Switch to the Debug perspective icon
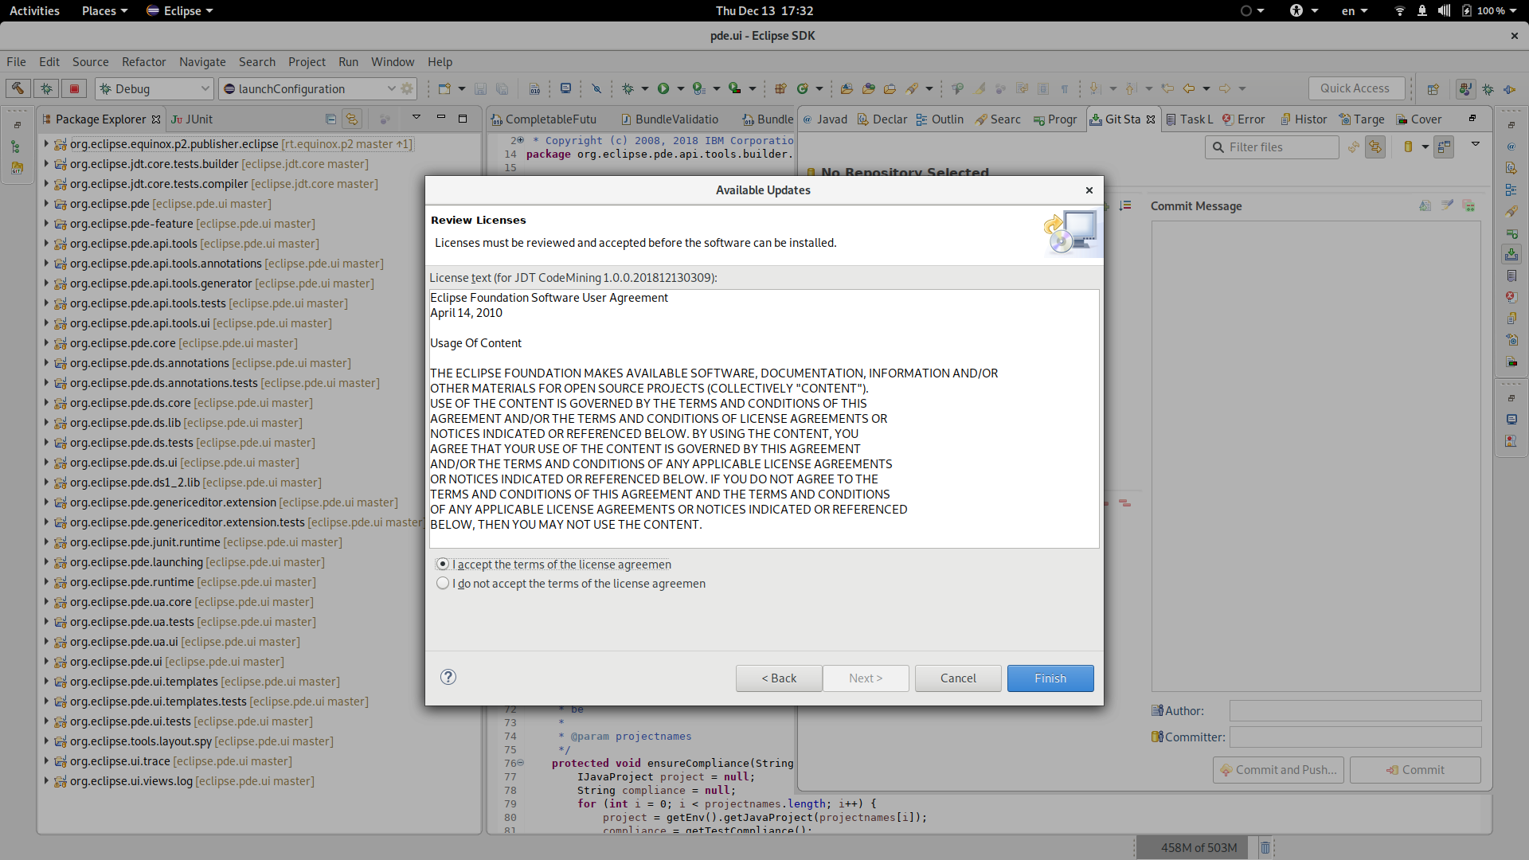The height and width of the screenshot is (860, 1529). (1488, 88)
